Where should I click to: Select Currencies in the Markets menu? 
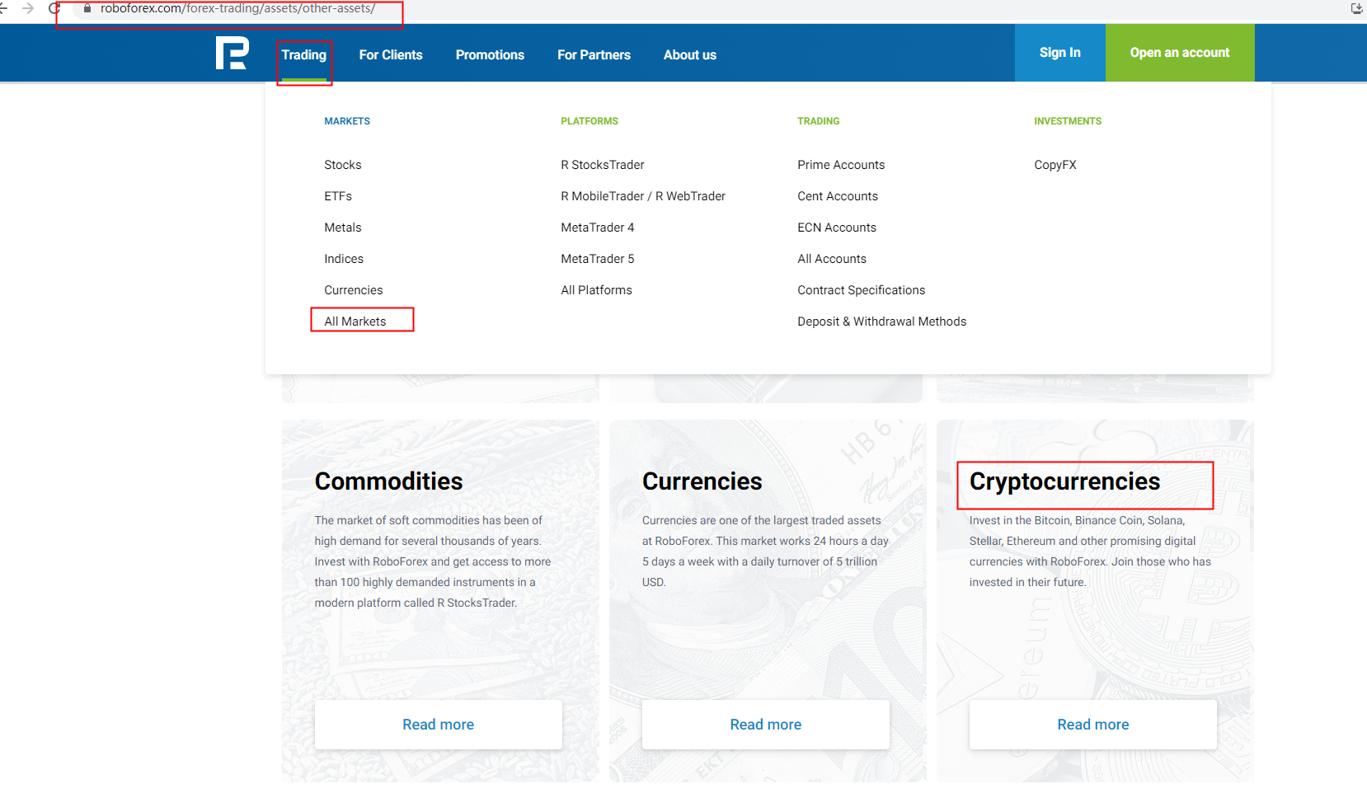pyautogui.click(x=354, y=290)
